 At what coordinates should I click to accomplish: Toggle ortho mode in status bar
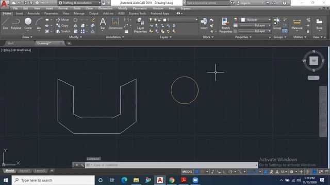click(x=225, y=172)
